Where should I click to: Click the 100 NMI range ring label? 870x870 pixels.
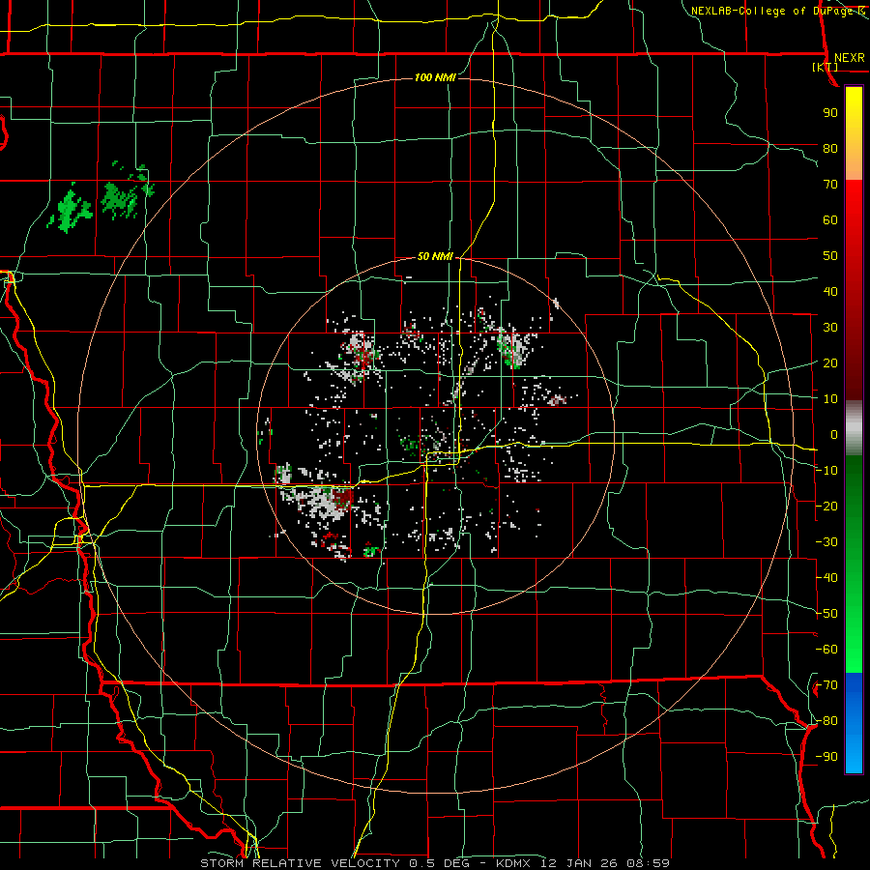click(436, 77)
